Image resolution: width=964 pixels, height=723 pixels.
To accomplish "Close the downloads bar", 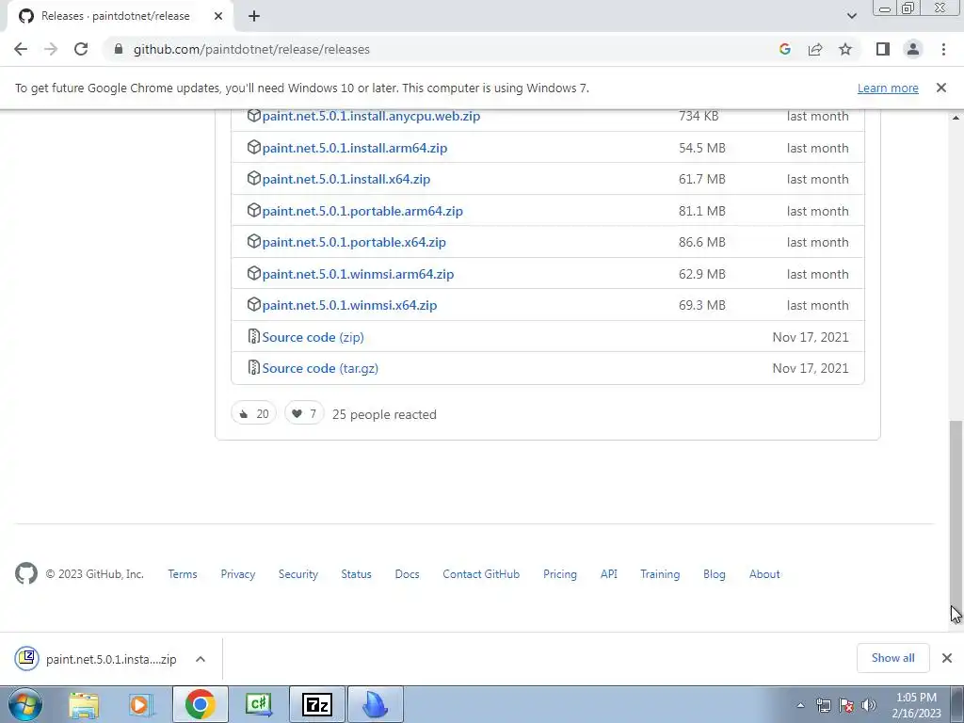I will pos(947,658).
